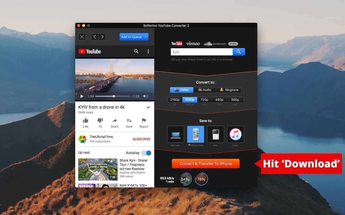Disable Autoplay for Up next videos

pyautogui.click(x=146, y=153)
